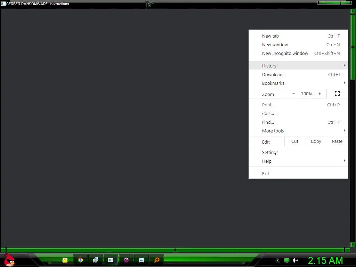Screen dimensions: 356x267
Task: Click Cut in Edit row
Action: tap(295, 141)
